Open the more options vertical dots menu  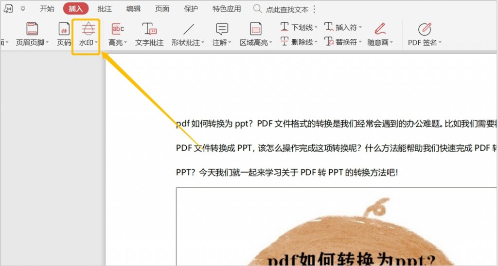pyautogui.click(x=315, y=9)
